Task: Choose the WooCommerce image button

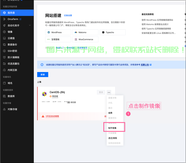Action: (85, 39)
